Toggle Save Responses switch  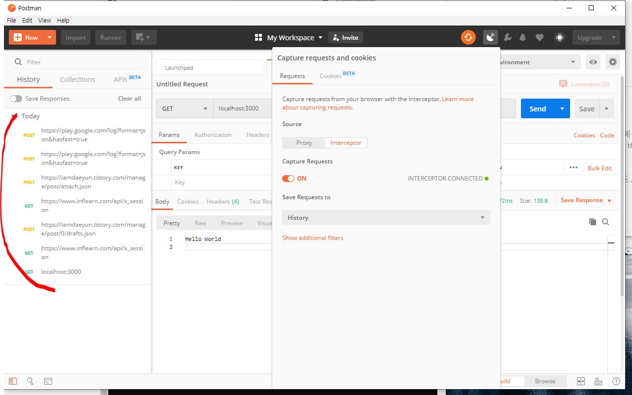point(16,99)
